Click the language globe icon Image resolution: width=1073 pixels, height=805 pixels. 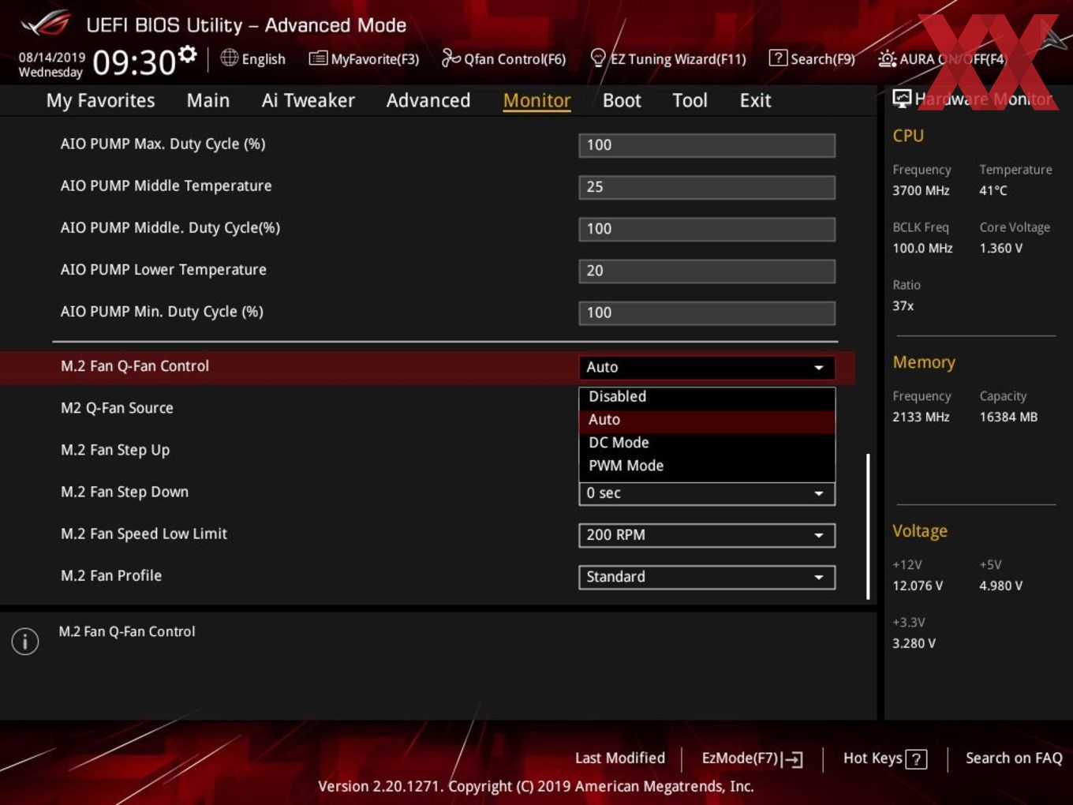230,58
